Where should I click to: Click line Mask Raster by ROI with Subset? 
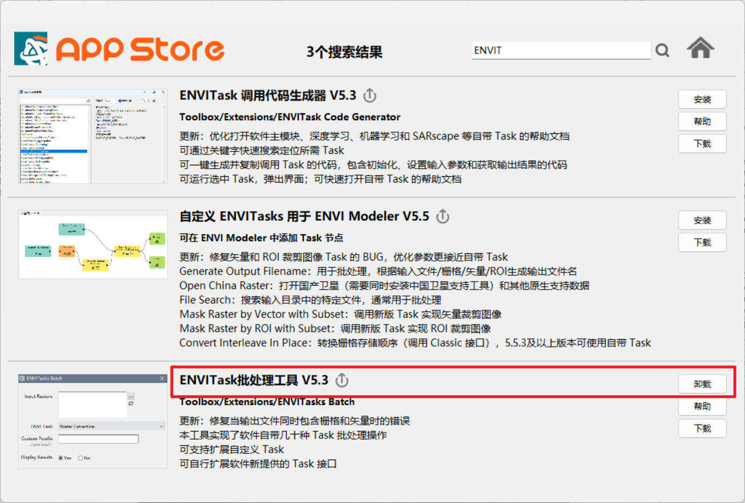point(335,328)
